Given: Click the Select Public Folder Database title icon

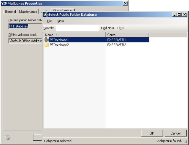Looking at the screenshot, I should [45, 14].
